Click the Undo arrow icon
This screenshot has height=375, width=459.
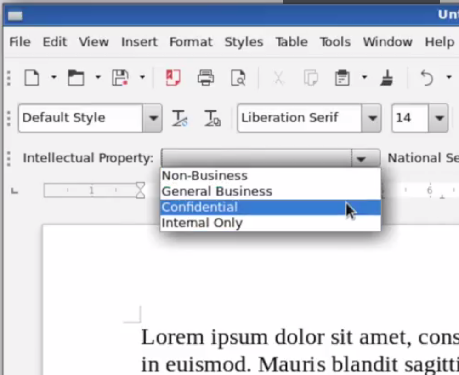427,78
